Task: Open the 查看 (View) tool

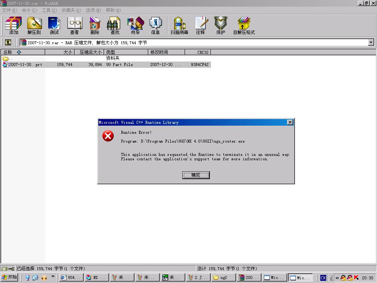Action: tap(74, 25)
